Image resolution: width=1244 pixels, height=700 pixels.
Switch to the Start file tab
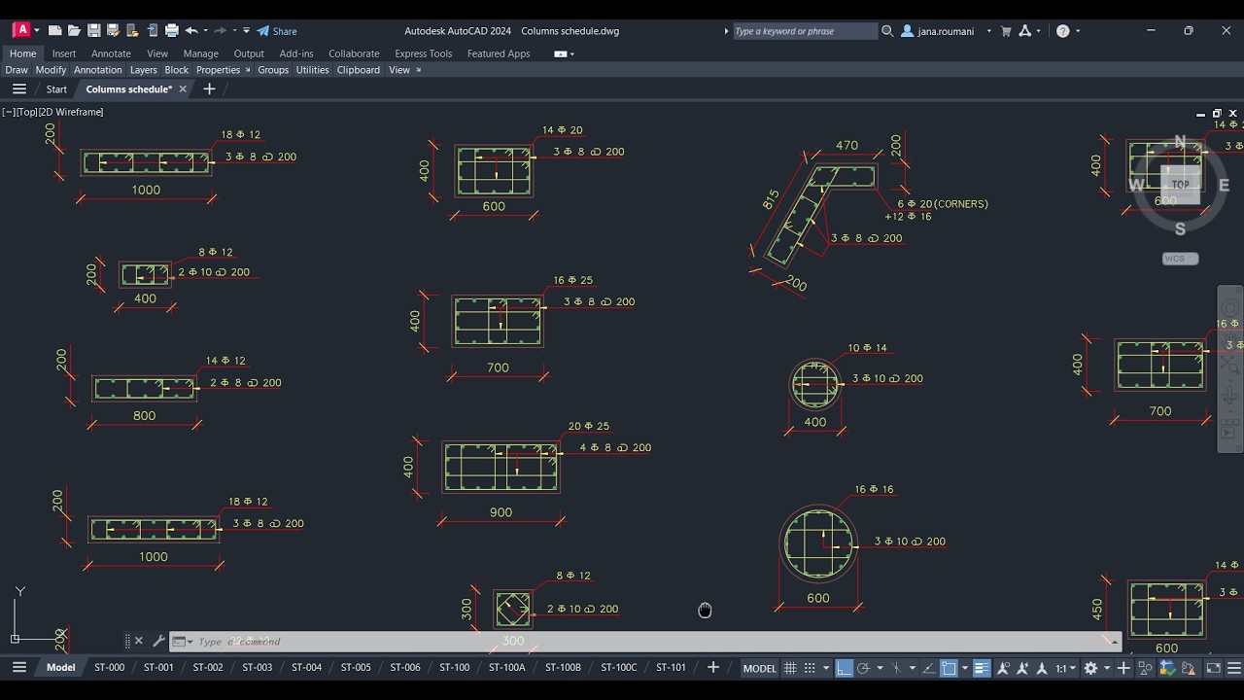click(x=56, y=89)
